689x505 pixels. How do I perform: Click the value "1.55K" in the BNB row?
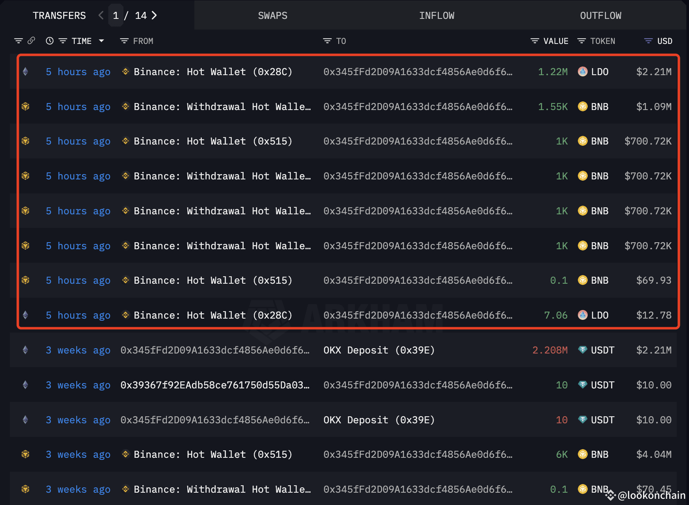553,107
